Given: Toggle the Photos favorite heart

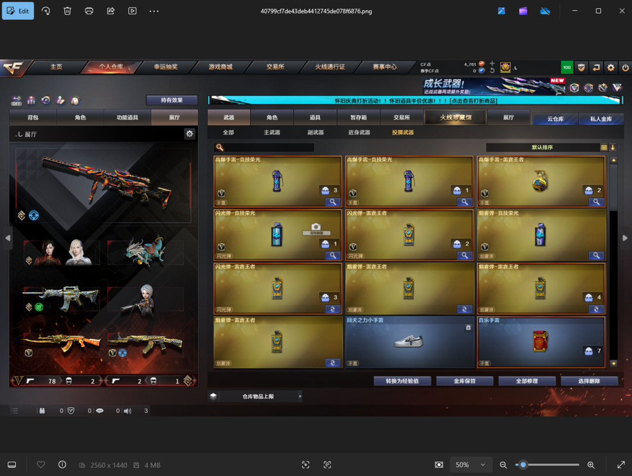Looking at the screenshot, I should (41, 465).
